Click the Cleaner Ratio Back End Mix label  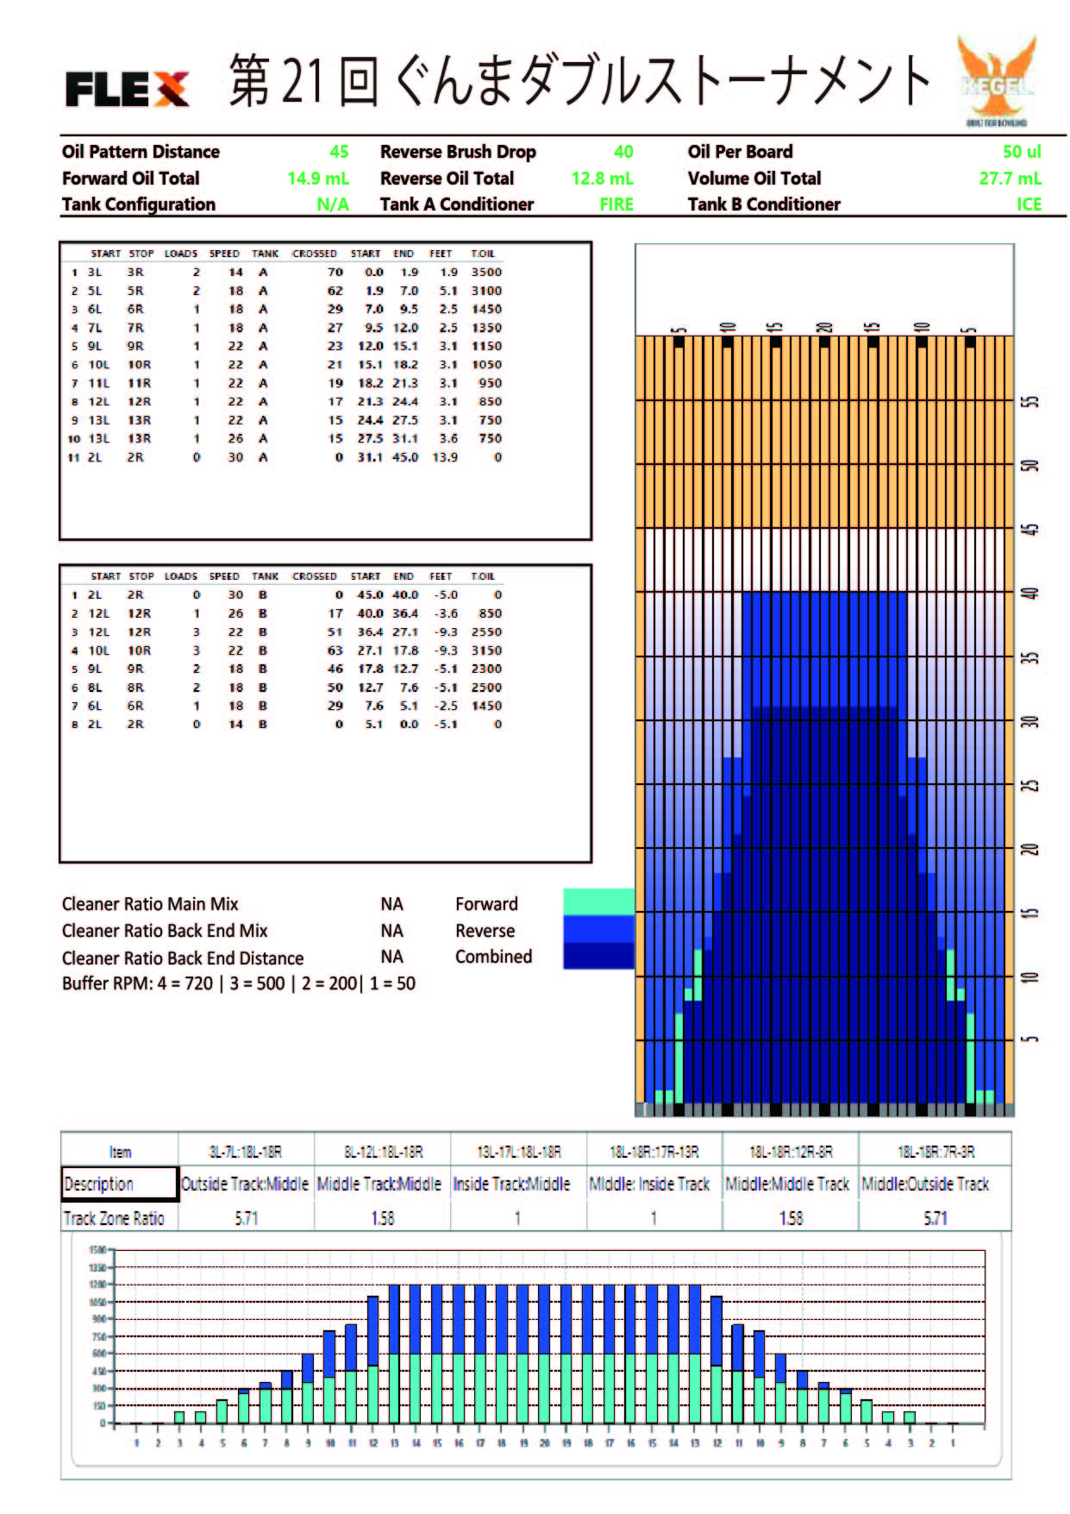pyautogui.click(x=165, y=931)
